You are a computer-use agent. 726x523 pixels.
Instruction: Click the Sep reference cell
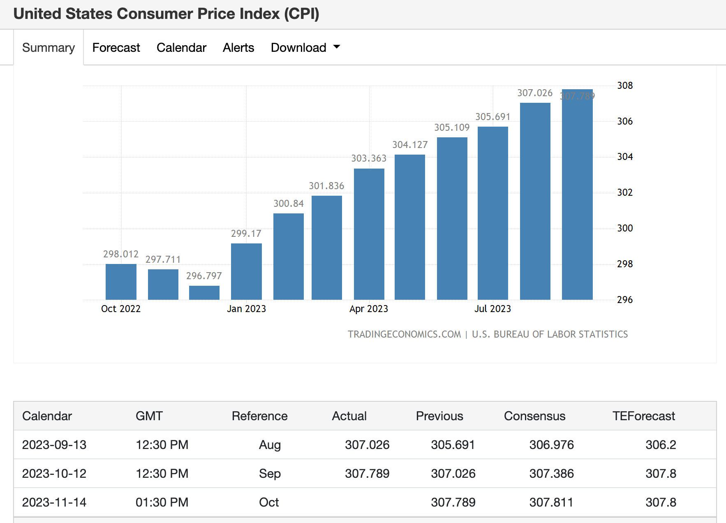(269, 473)
